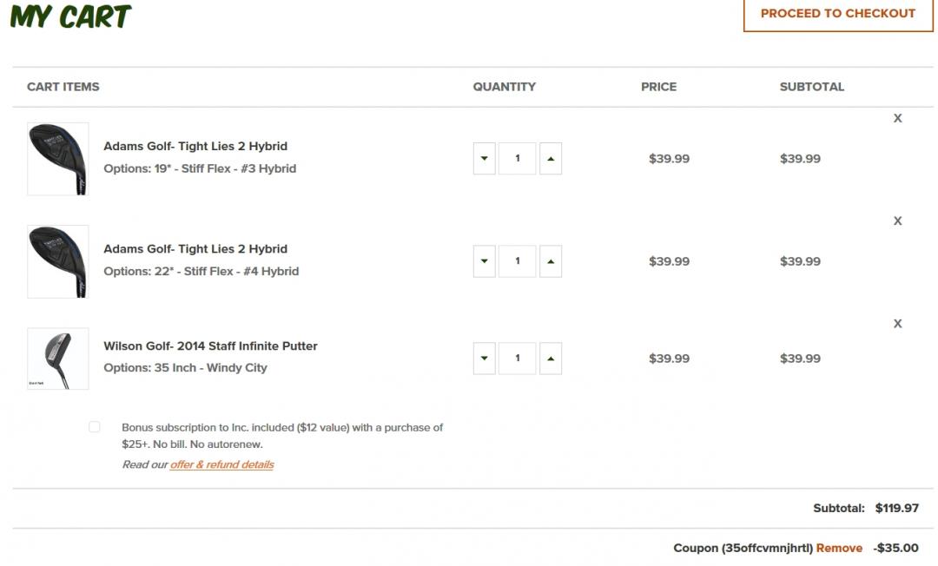This screenshot has width=938, height=566.
Task: Enable the Inc. bonus subscription checkbox
Action: (x=95, y=427)
